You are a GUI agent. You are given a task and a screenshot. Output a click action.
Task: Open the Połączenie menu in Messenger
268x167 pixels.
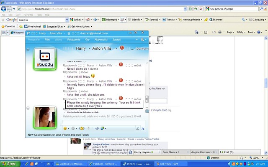[74, 40]
